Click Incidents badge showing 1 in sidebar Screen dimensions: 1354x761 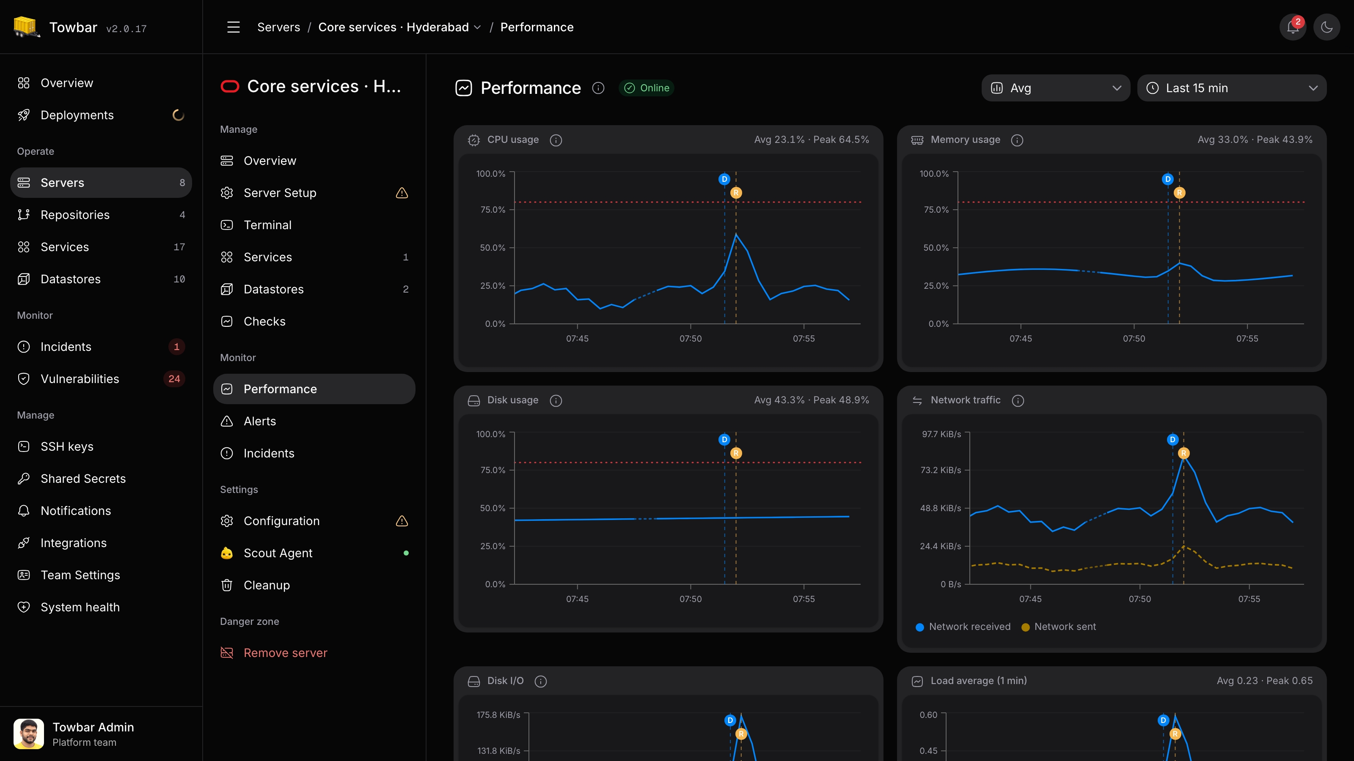point(176,347)
